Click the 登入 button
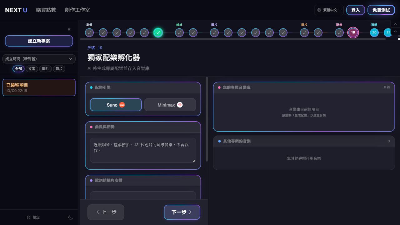The image size is (400, 225). 355,10
